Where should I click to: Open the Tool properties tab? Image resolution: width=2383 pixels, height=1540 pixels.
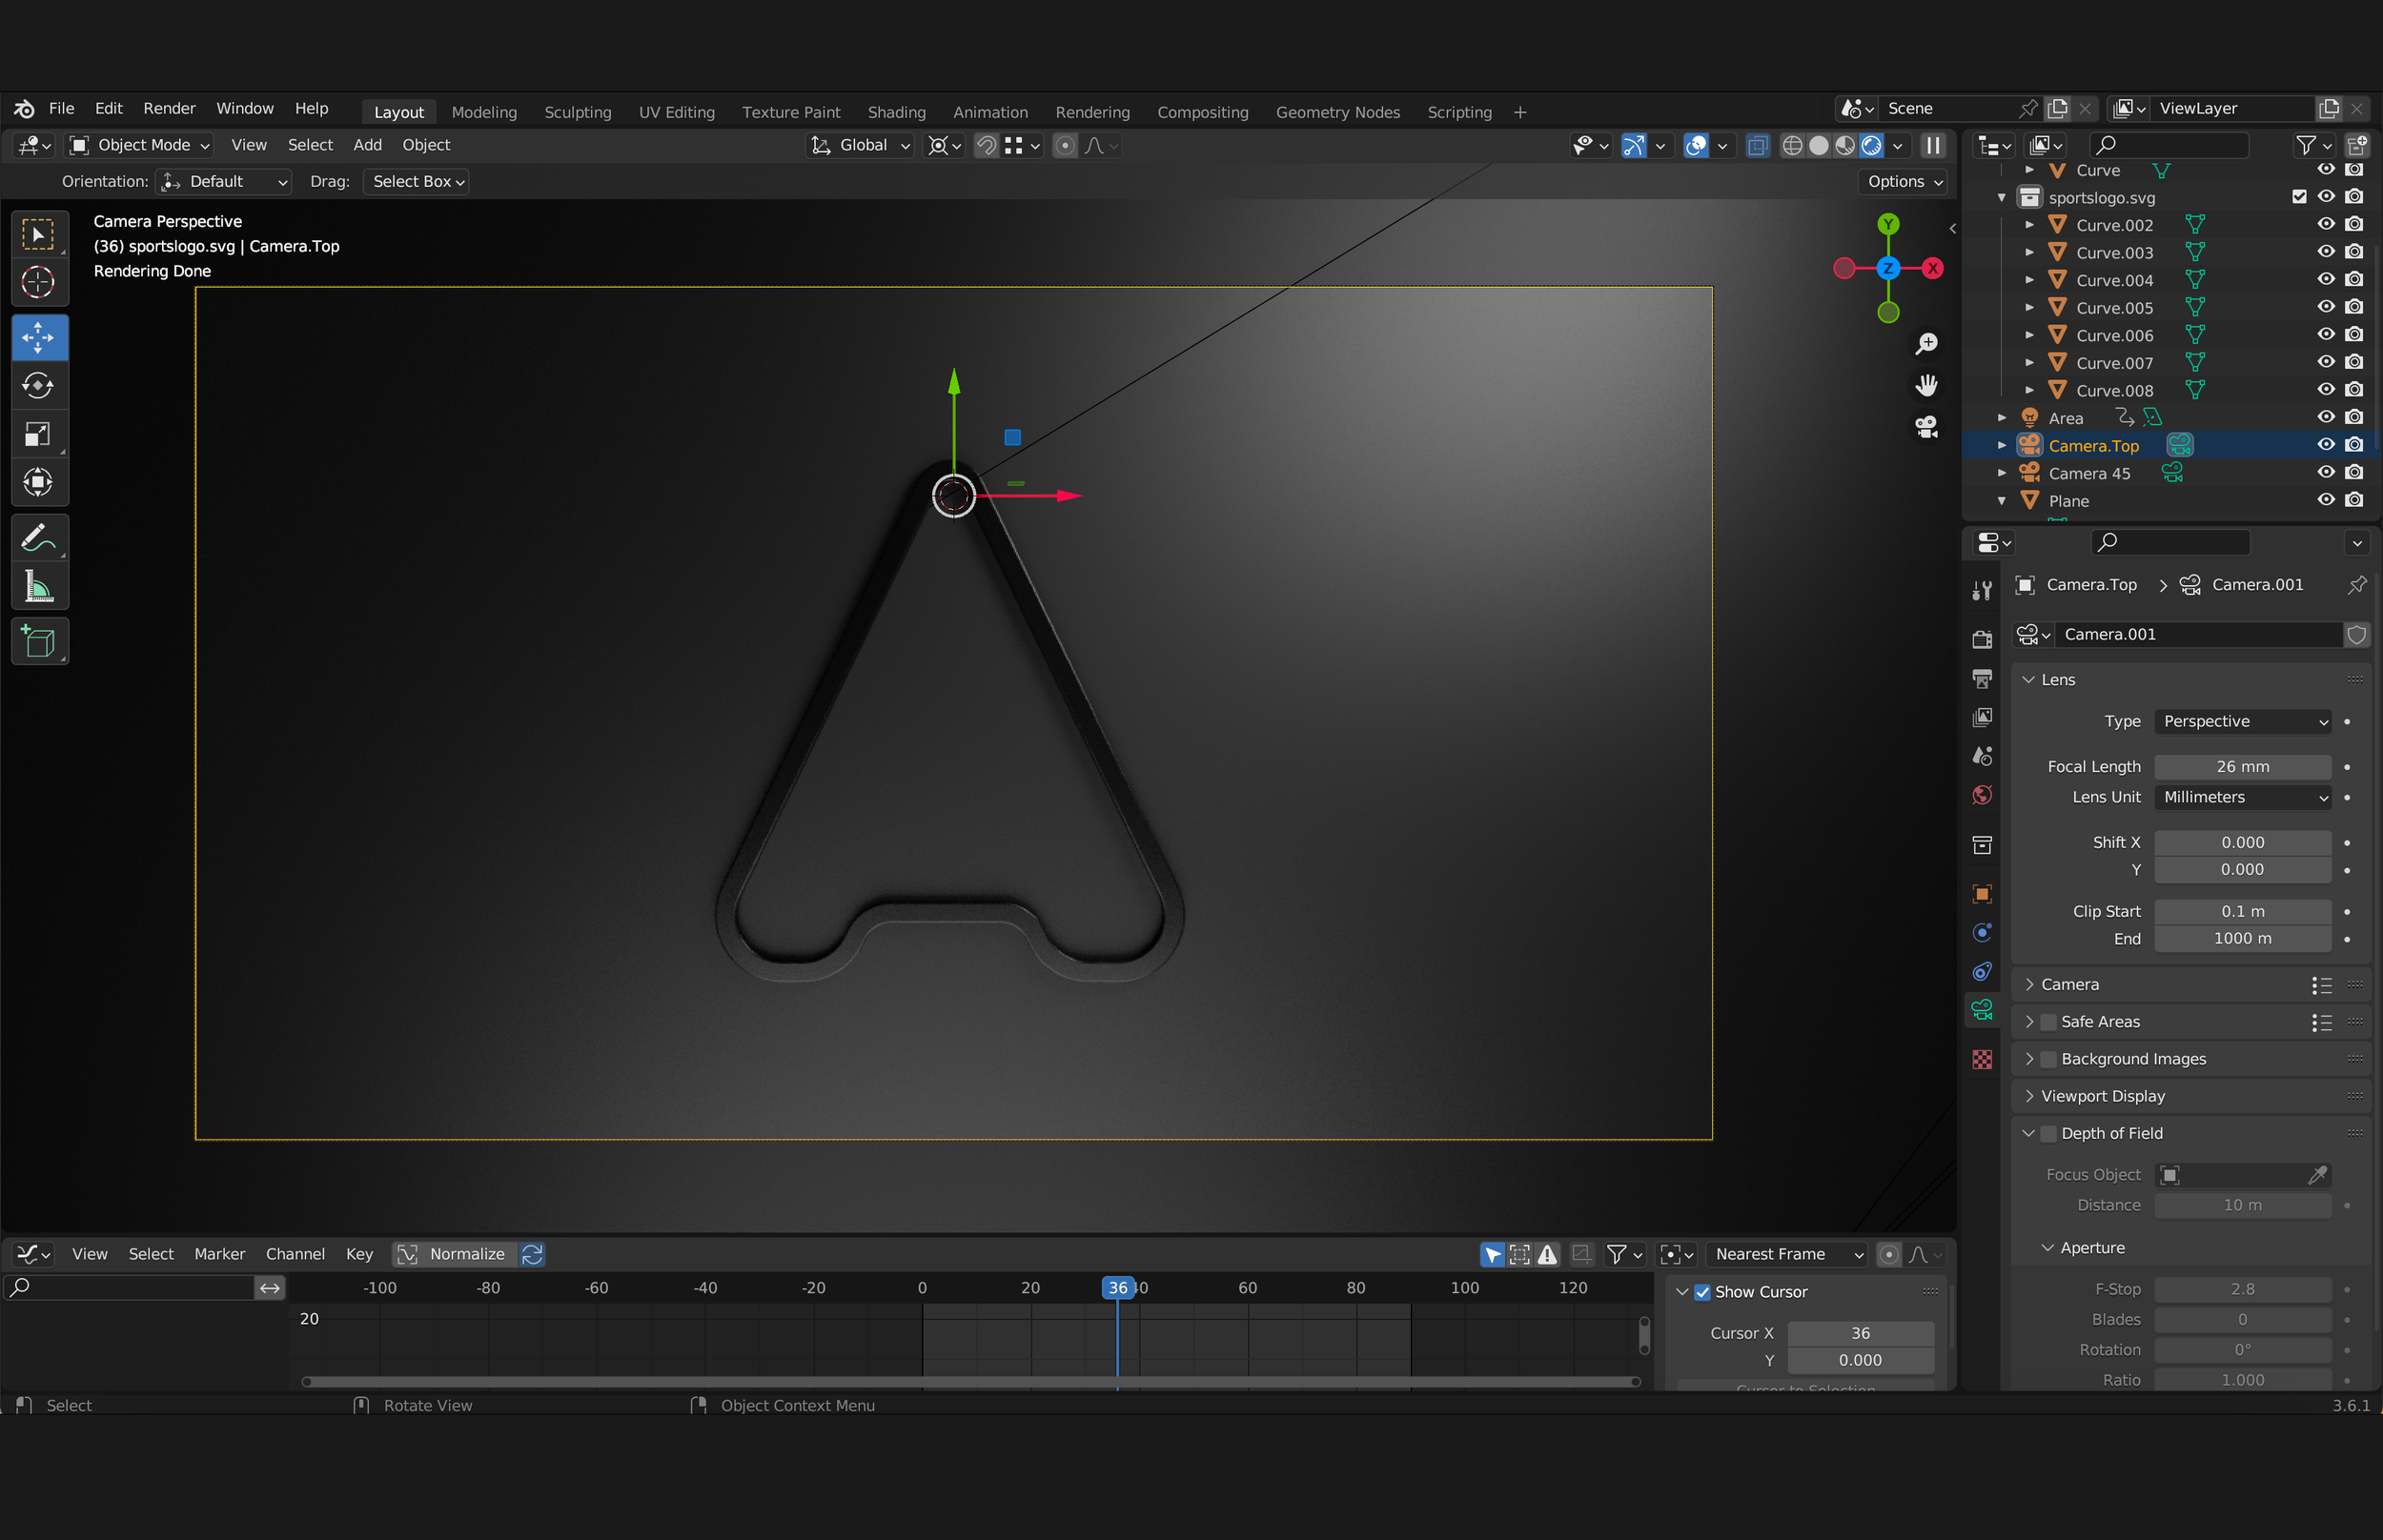click(x=1982, y=591)
